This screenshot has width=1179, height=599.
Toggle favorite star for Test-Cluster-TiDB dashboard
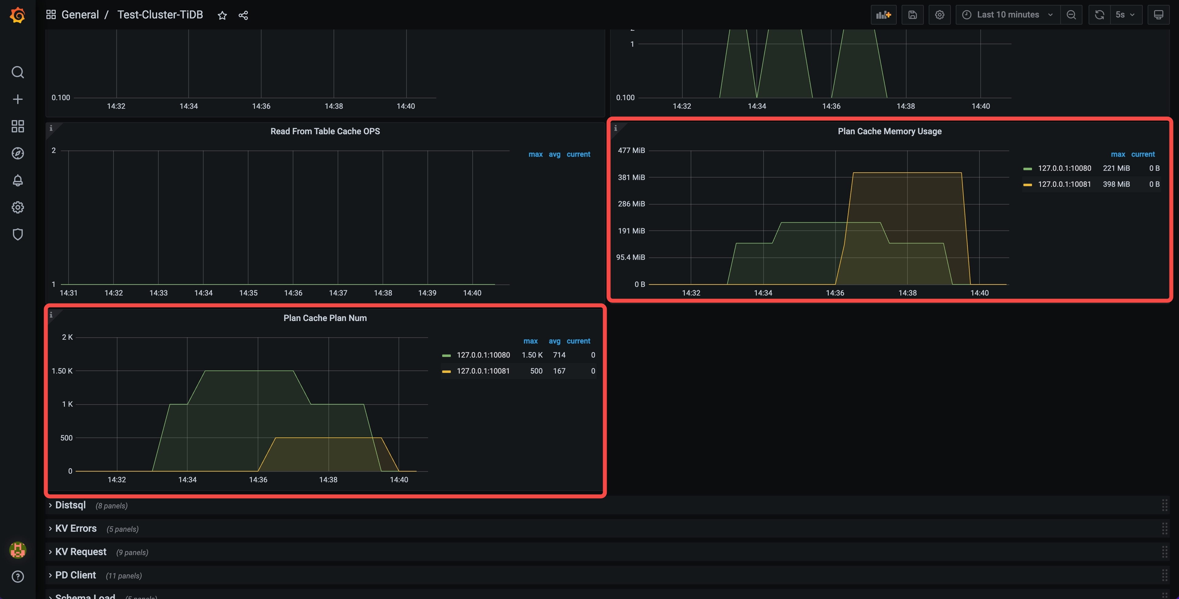click(222, 15)
